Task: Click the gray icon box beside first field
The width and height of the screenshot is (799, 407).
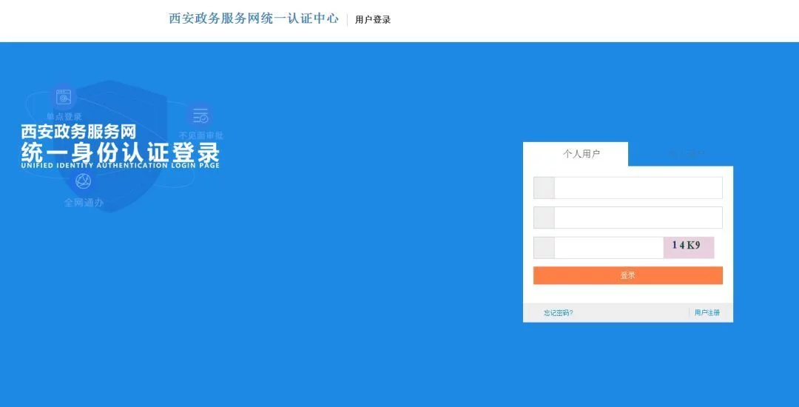Action: (x=545, y=188)
